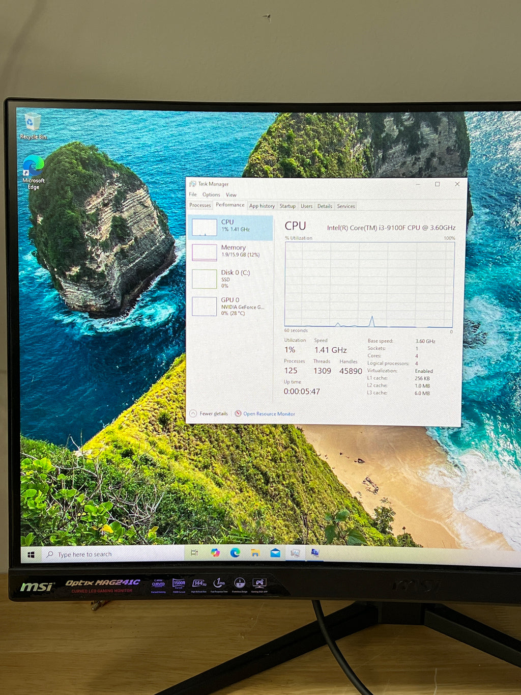This screenshot has height=695, width=521.
Task: Switch to the Users tab
Action: coord(306,206)
